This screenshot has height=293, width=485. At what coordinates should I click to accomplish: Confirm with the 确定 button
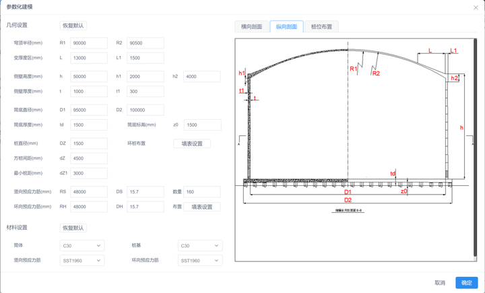pos(466,283)
